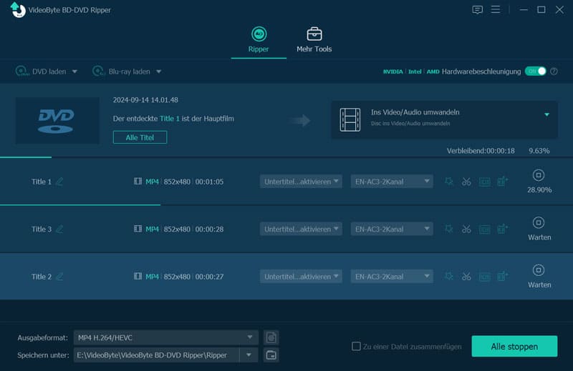Click the edit pencil icon next to Title 1

pos(59,182)
